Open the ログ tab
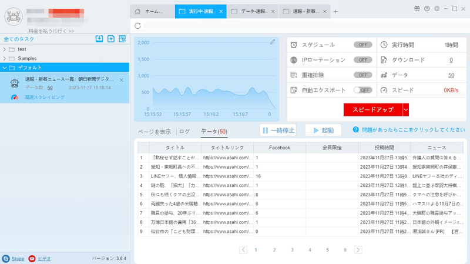470x264 pixels. coord(184,131)
